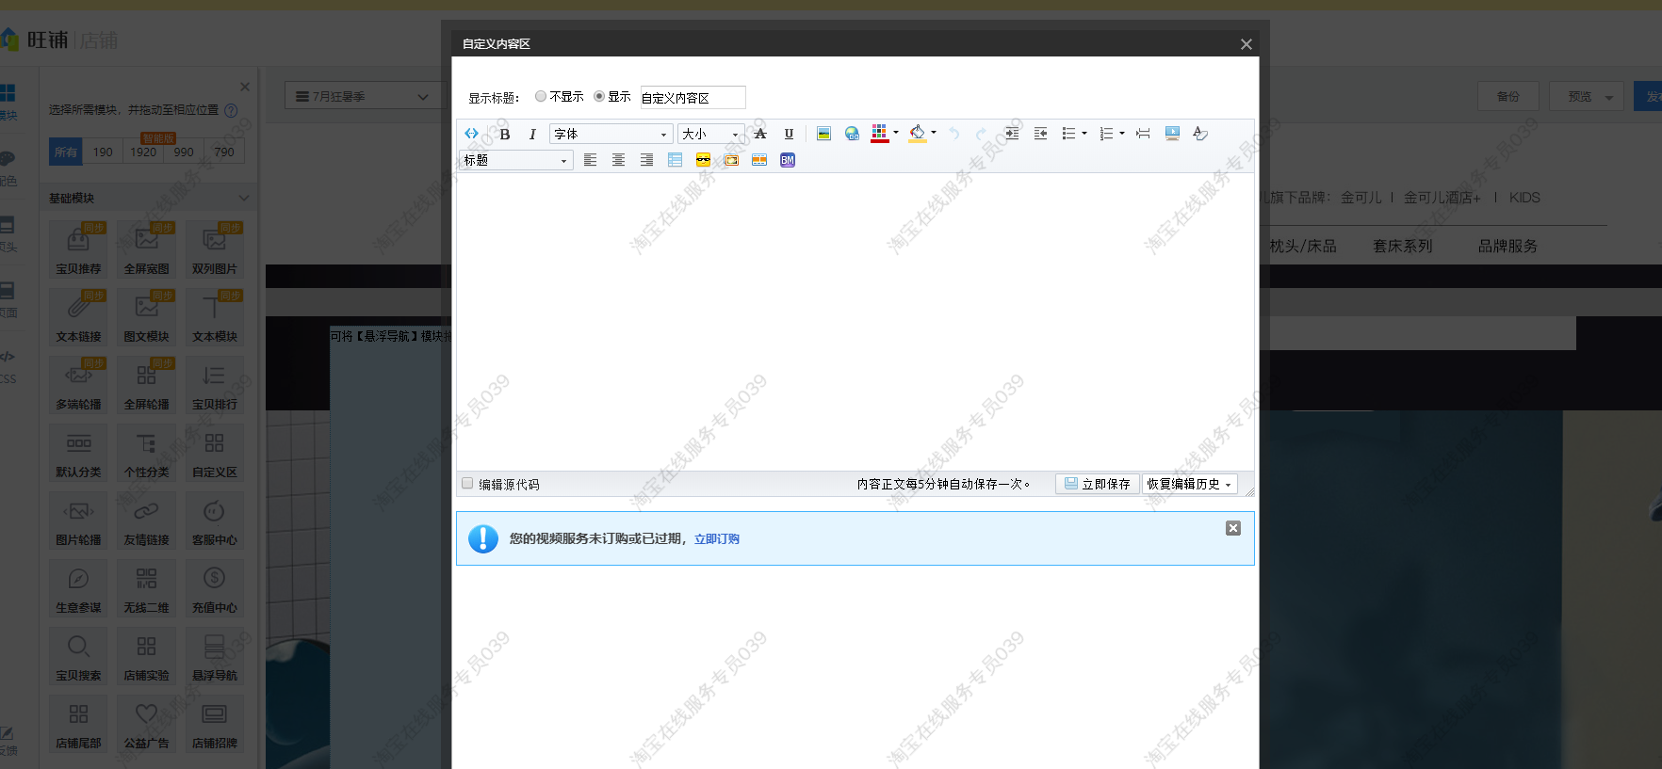
Task: Click the 立即保存 button
Action: [x=1097, y=484]
